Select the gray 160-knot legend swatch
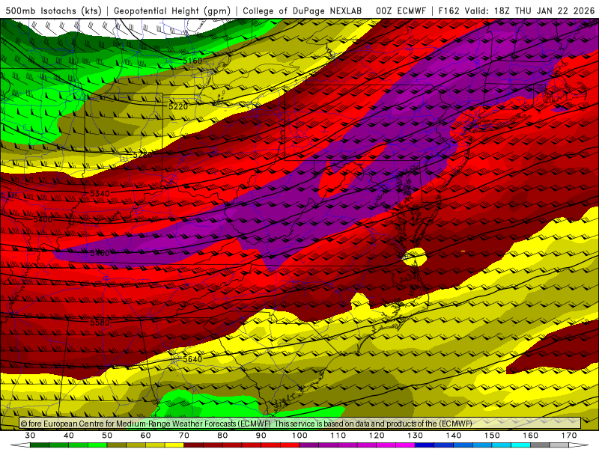 540,445
